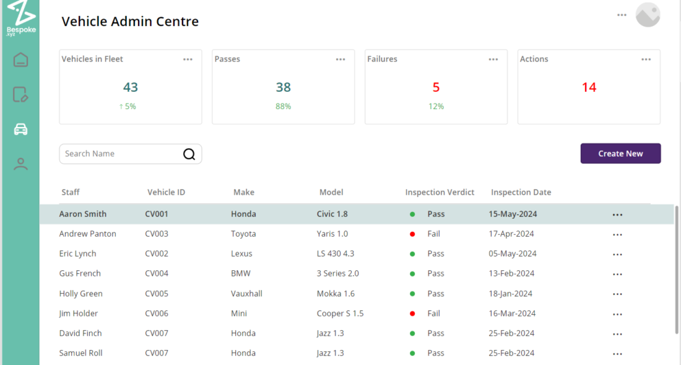The image size is (681, 365).
Task: Select the car vehicles sidebar icon
Action: point(21,129)
